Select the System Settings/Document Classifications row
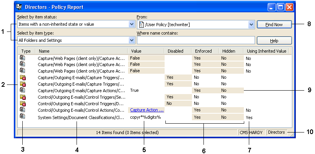This screenshot has width=315, height=154. click(81, 117)
